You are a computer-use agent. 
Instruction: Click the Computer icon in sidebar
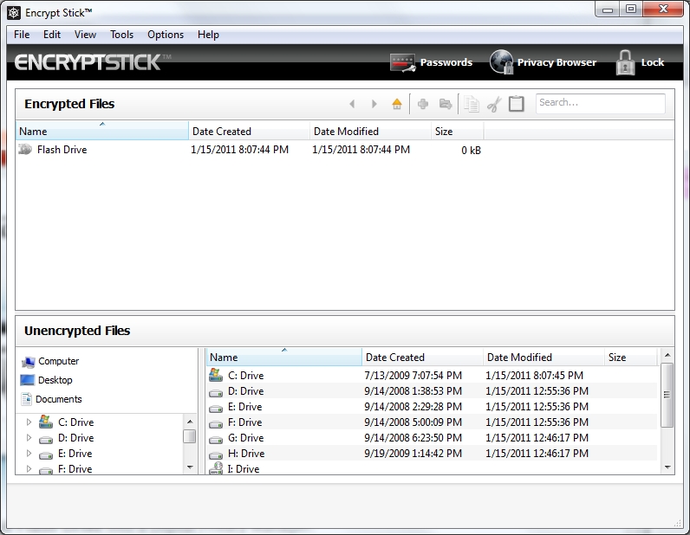(28, 361)
